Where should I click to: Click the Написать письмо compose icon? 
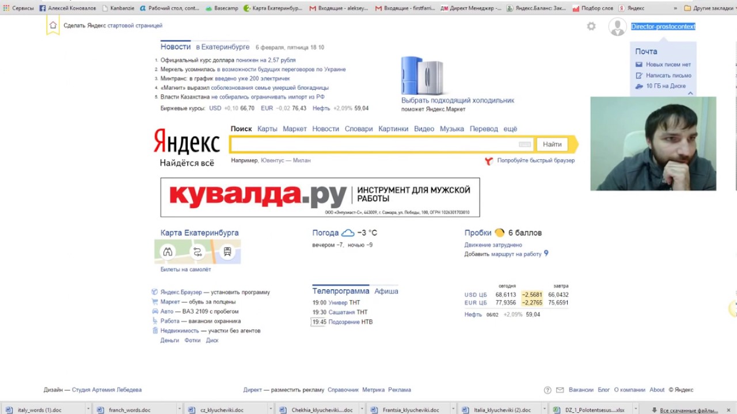639,75
